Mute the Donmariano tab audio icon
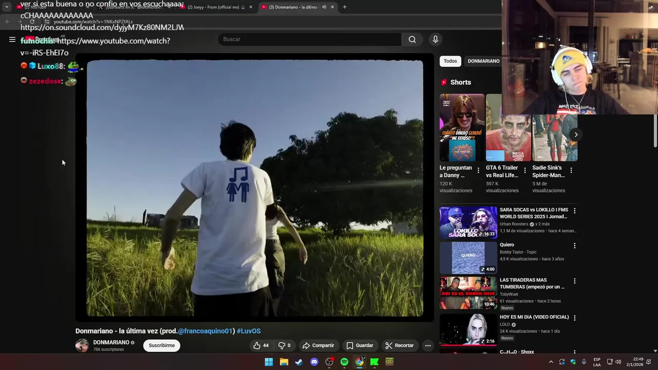The image size is (658, 370). click(x=324, y=7)
